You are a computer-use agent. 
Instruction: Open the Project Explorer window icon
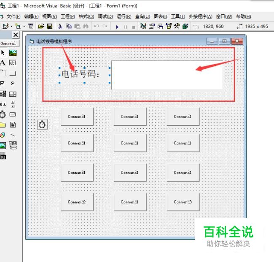click(x=143, y=26)
